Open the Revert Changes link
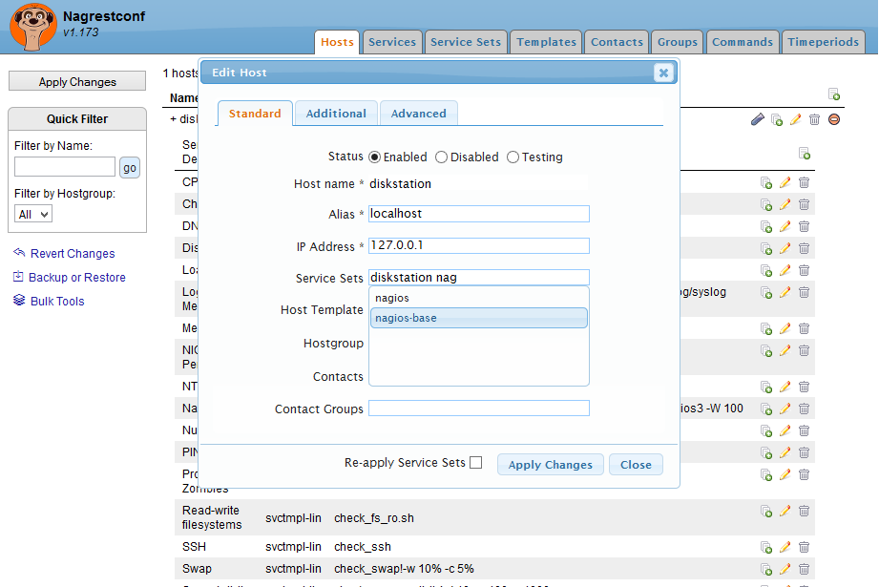 coord(73,254)
